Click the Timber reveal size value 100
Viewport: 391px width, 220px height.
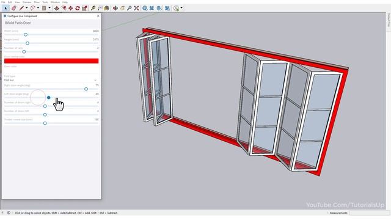(x=97, y=120)
